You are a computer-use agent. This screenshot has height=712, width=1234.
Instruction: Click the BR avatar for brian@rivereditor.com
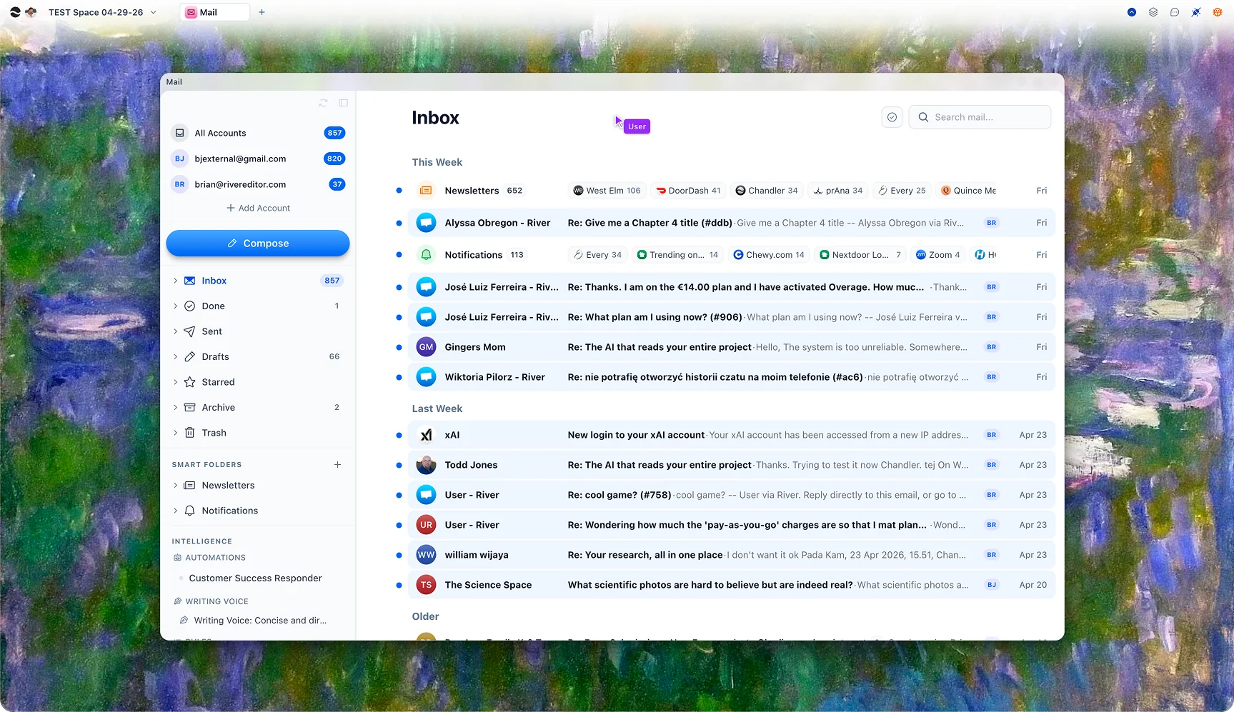(179, 184)
